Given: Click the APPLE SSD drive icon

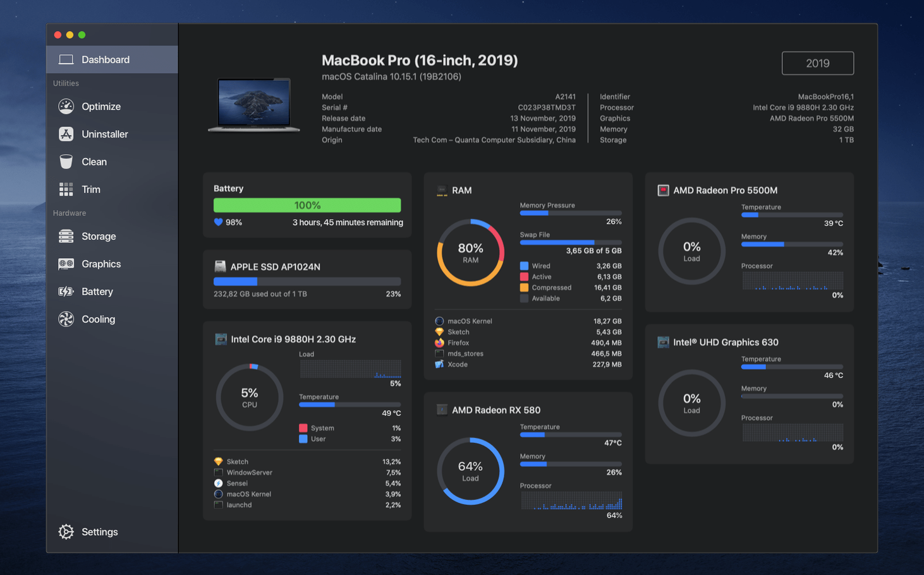Looking at the screenshot, I should [x=220, y=266].
